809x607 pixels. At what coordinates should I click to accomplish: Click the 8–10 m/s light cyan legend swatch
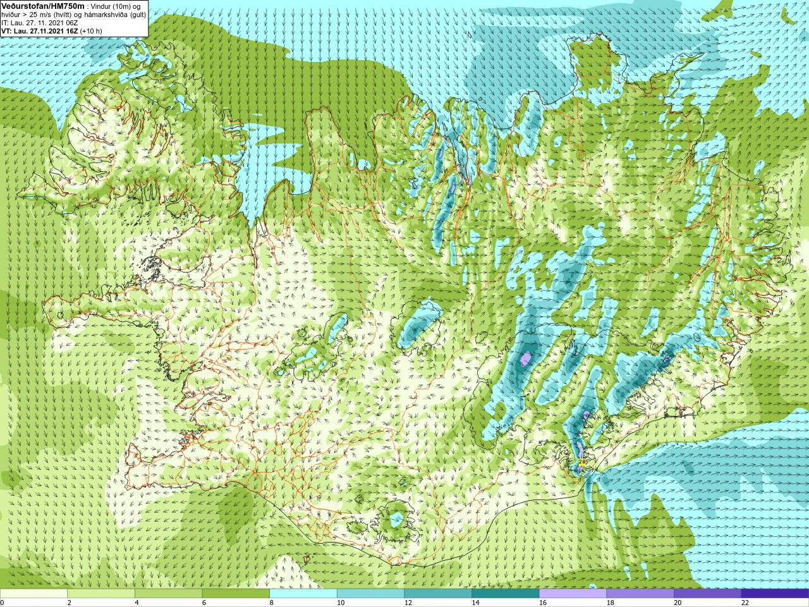point(303,594)
